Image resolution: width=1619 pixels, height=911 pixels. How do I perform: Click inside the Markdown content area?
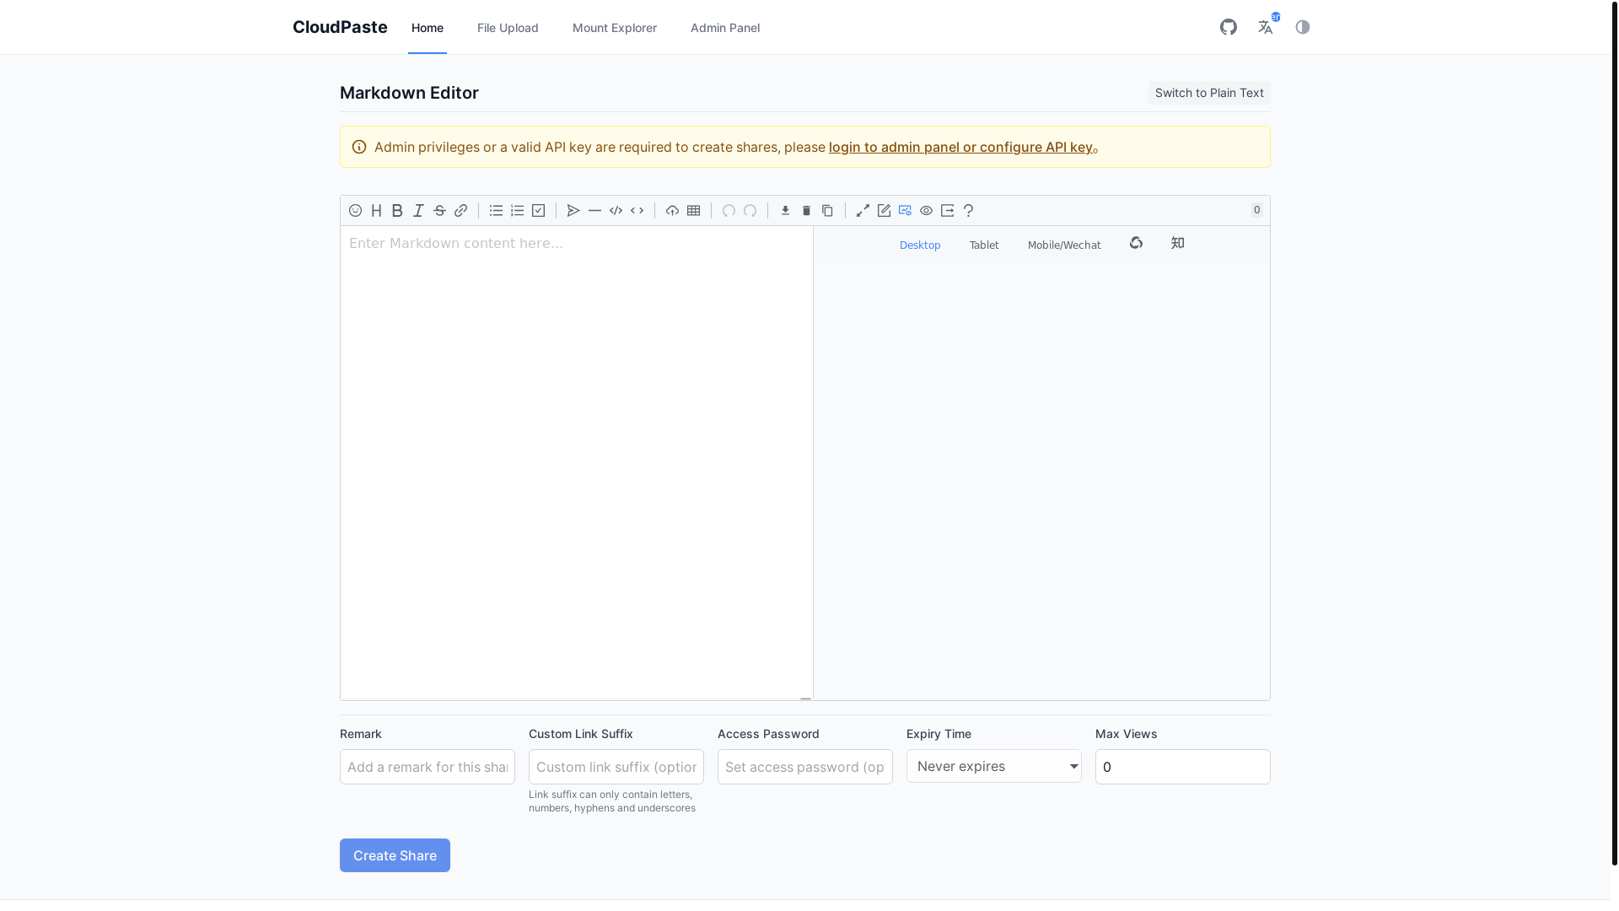(577, 462)
